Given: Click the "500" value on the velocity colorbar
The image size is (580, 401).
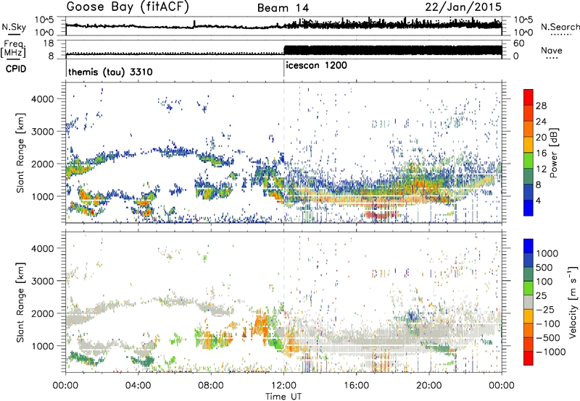Looking at the screenshot, I should tap(544, 267).
